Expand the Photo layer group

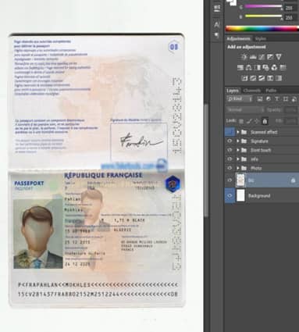click(x=237, y=168)
